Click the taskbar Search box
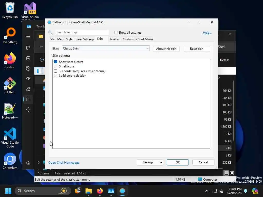This screenshot has width=263, height=197. click(x=43, y=191)
